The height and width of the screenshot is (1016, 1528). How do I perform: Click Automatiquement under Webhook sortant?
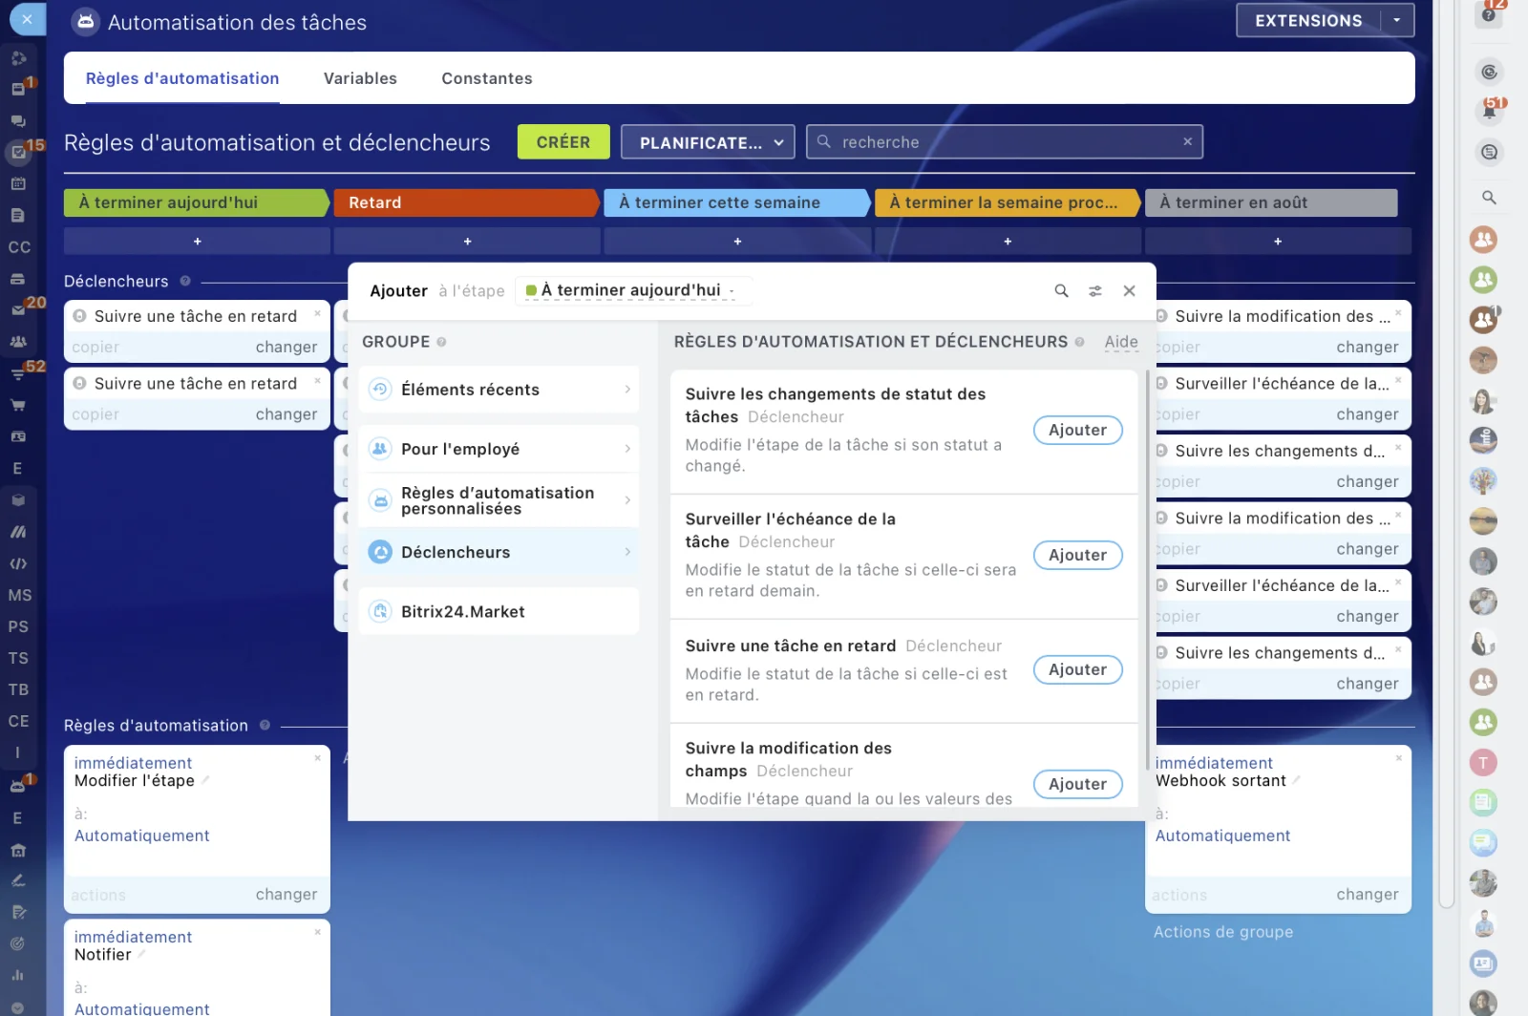point(1222,836)
